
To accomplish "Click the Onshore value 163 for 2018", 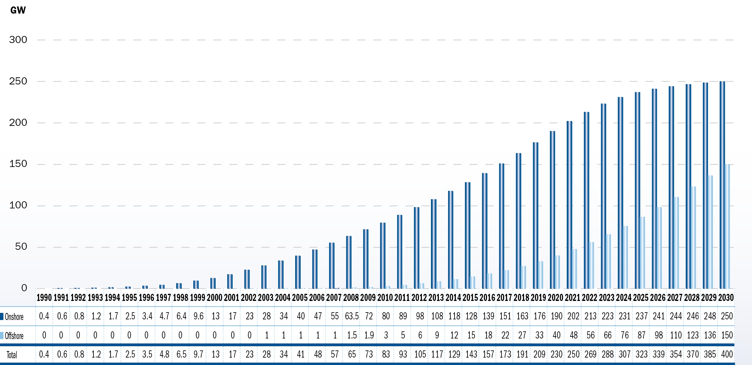I will pyautogui.click(x=522, y=316).
